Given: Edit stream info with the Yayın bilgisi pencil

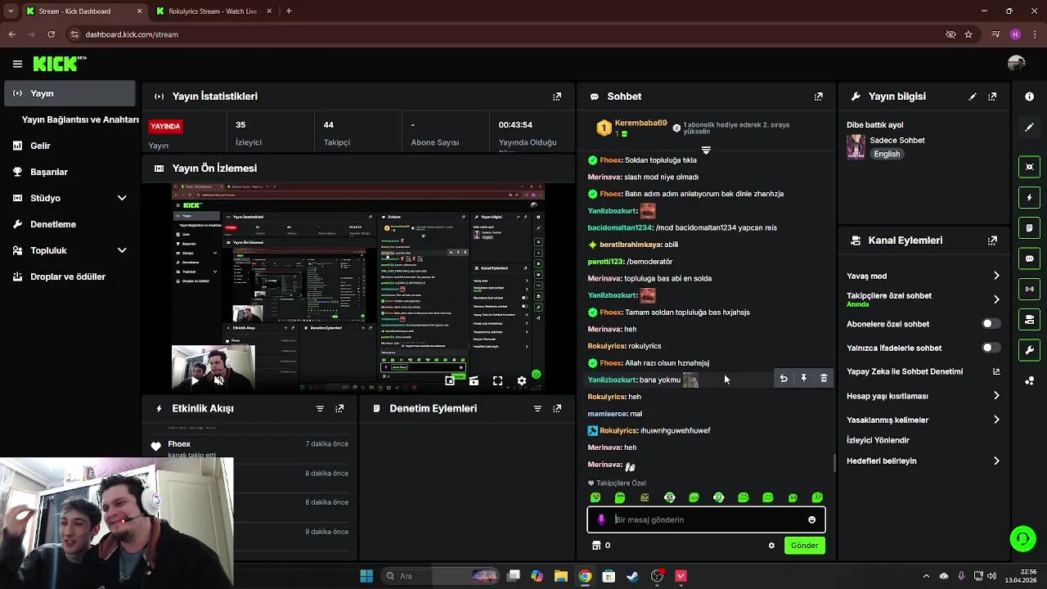Looking at the screenshot, I should pos(973,97).
